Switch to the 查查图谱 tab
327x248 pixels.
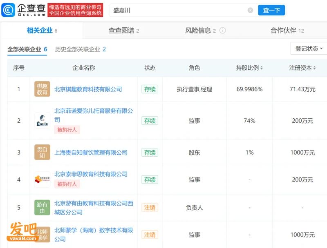tap(124, 31)
